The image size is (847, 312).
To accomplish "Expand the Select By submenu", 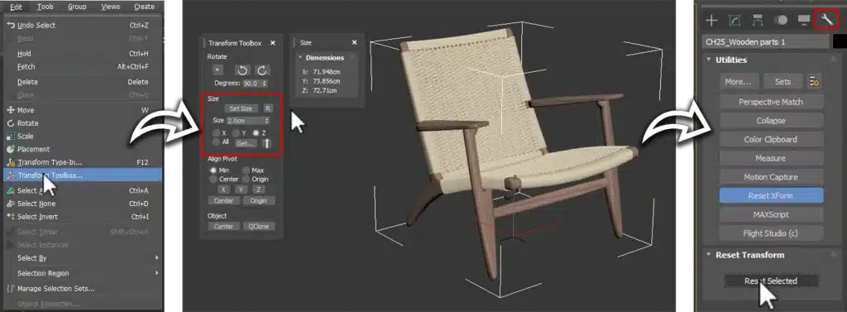I will [x=157, y=258].
